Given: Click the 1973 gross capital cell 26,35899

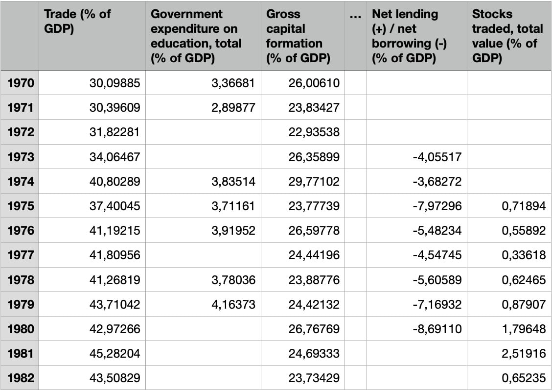Looking at the screenshot, I should [303, 156].
